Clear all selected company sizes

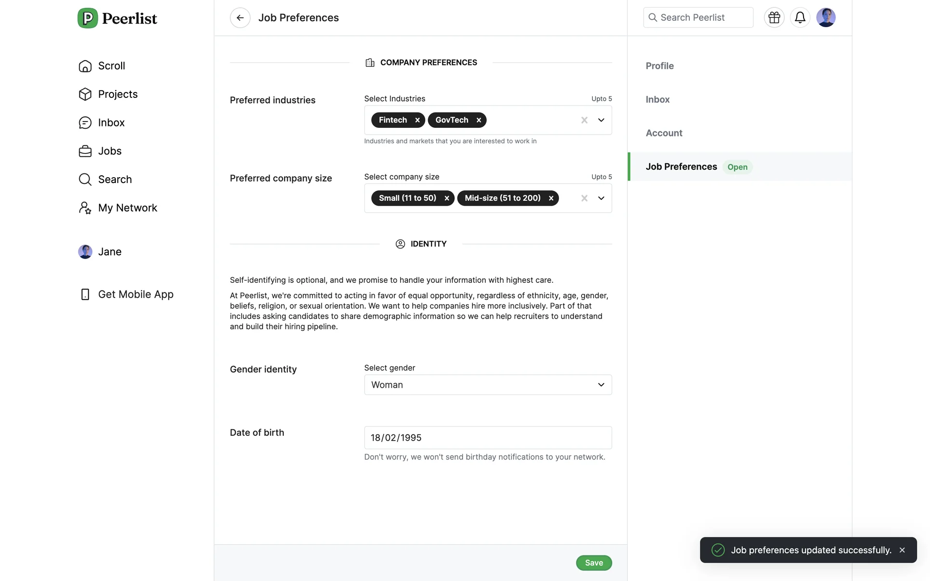tap(584, 198)
